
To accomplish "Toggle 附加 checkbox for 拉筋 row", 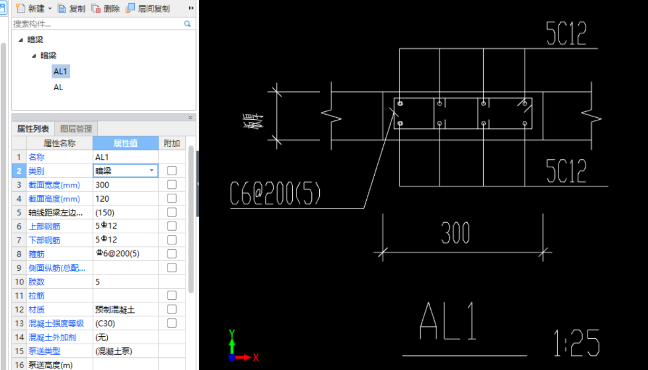I will [x=172, y=295].
